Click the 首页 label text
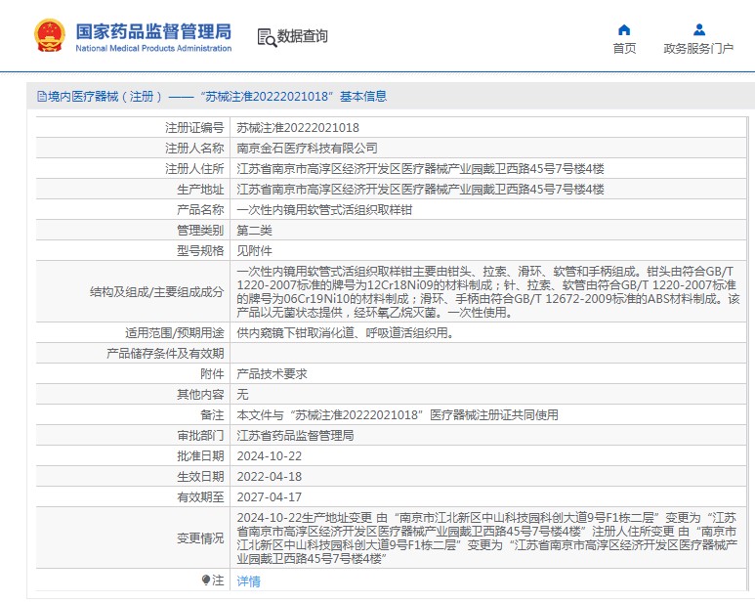Viewport: 755px width, 602px height. tap(624, 48)
